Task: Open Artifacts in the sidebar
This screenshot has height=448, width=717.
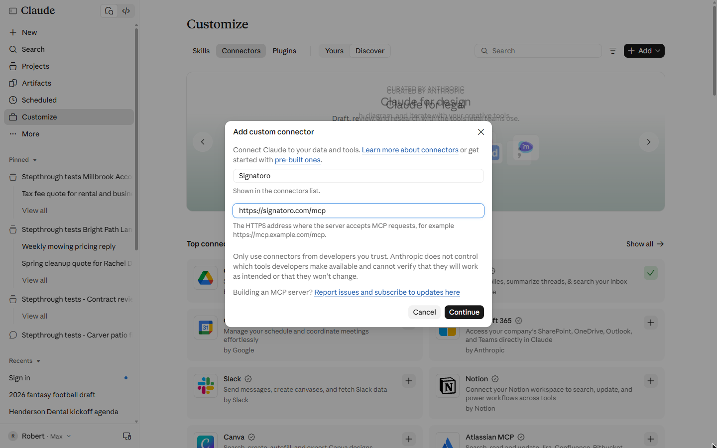Action: 69,83
